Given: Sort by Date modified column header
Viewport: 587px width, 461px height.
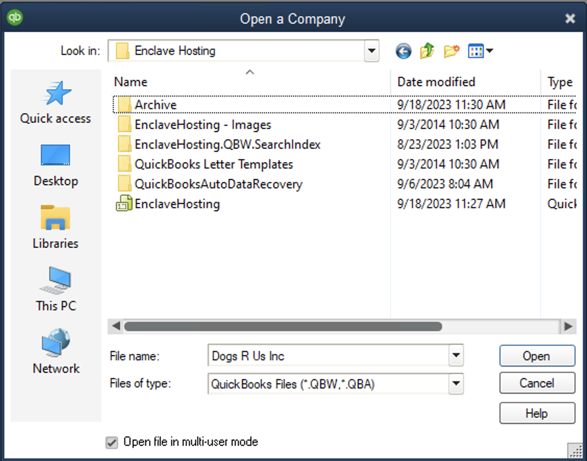Looking at the screenshot, I should 436,82.
